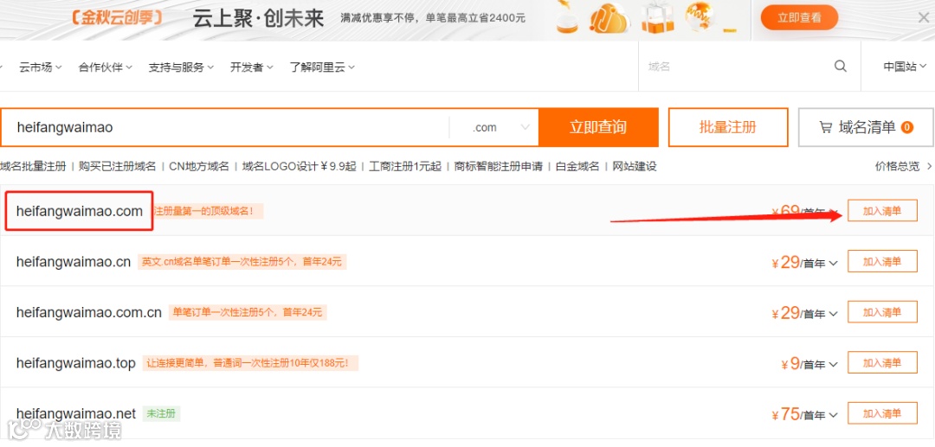This screenshot has height=447, width=935.
Task: Expand price options for heifangwaimao.cn
Action: (x=833, y=264)
